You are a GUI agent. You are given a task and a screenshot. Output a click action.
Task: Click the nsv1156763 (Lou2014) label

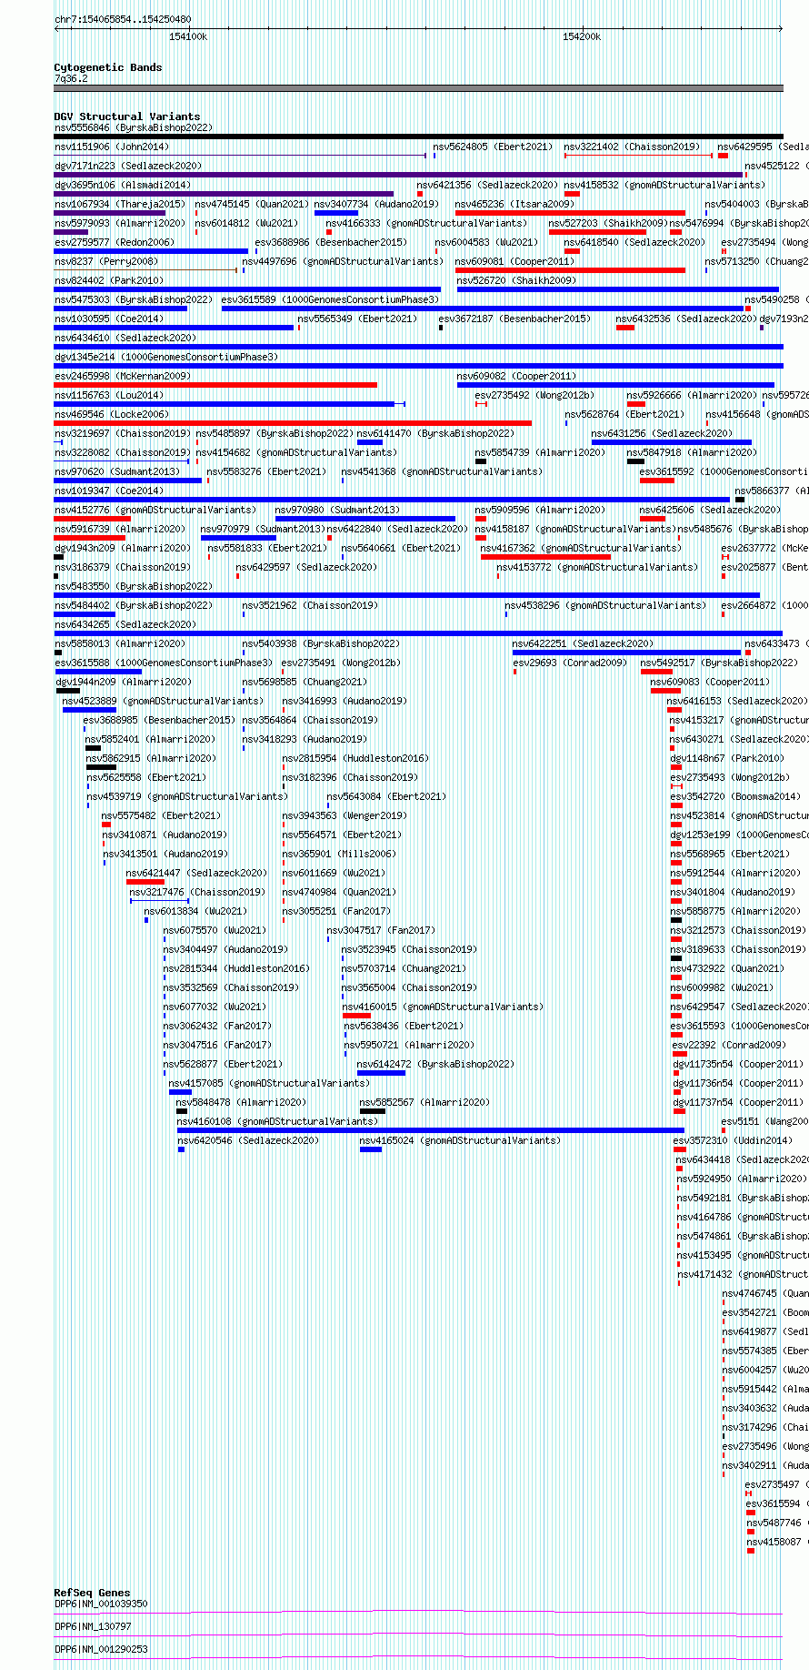[x=109, y=395]
